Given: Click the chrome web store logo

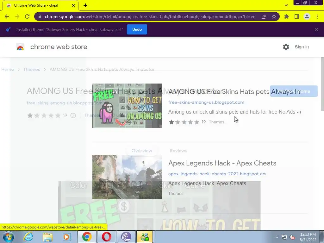Looking at the screenshot, I should (x=20, y=47).
